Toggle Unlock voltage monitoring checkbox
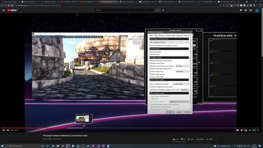Screen dimensions: 263x148 150,74
